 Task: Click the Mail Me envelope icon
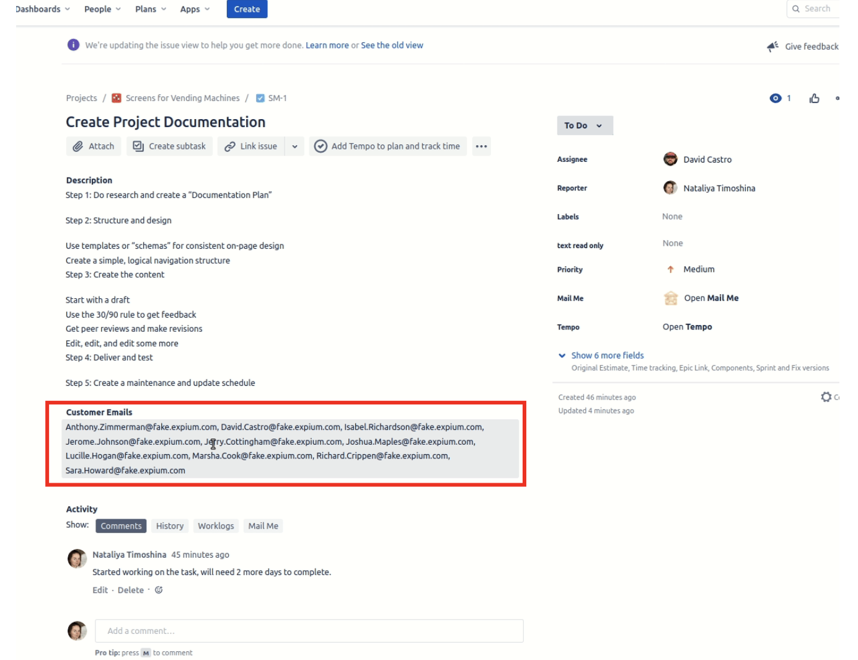point(671,298)
